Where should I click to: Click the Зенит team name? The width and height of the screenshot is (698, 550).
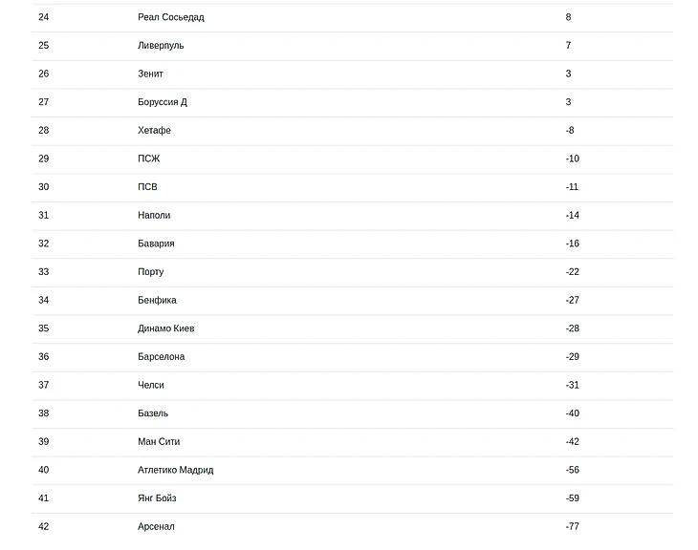coord(150,74)
